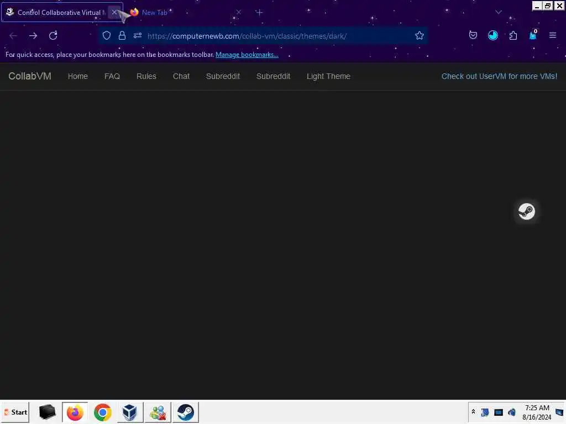Image resolution: width=566 pixels, height=424 pixels.
Task: Bookmark this page with the star icon
Action: (419, 36)
